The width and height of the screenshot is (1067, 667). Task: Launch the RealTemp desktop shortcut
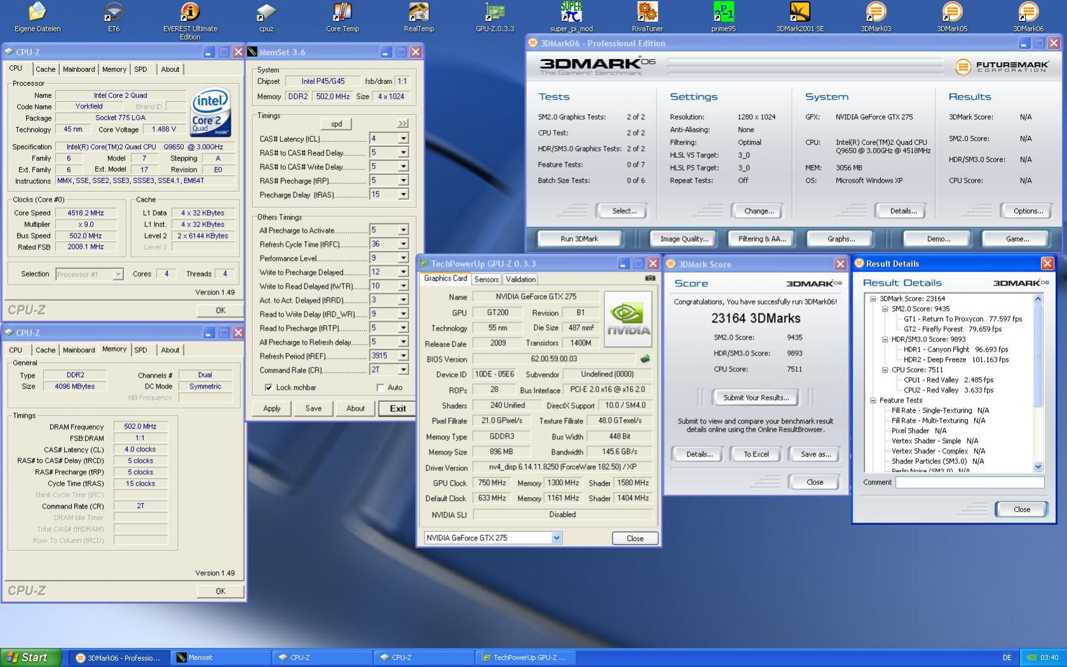418,13
